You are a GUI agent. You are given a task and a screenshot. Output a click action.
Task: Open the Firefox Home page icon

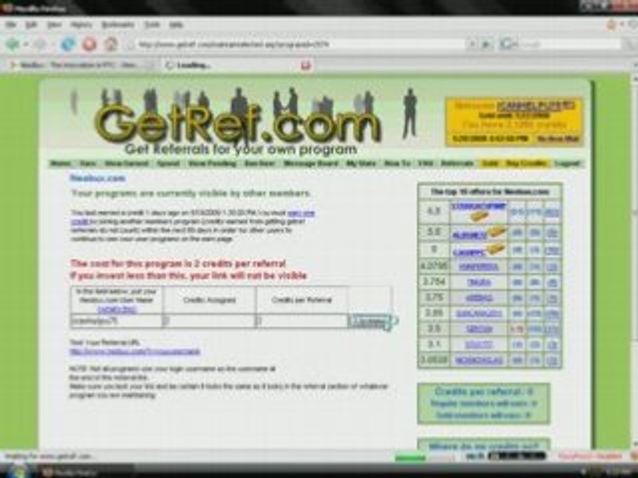pos(111,44)
